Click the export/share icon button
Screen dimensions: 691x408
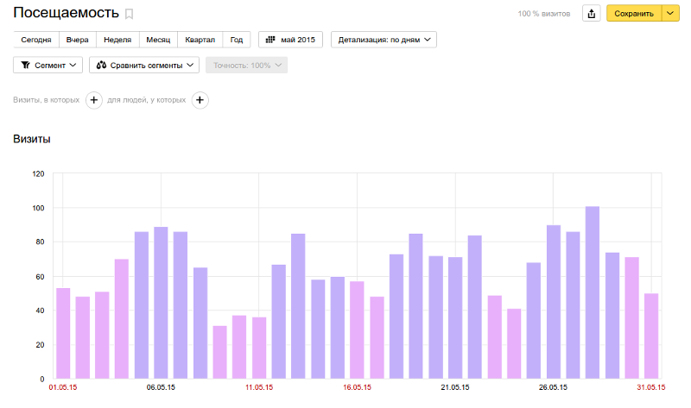[x=592, y=14]
